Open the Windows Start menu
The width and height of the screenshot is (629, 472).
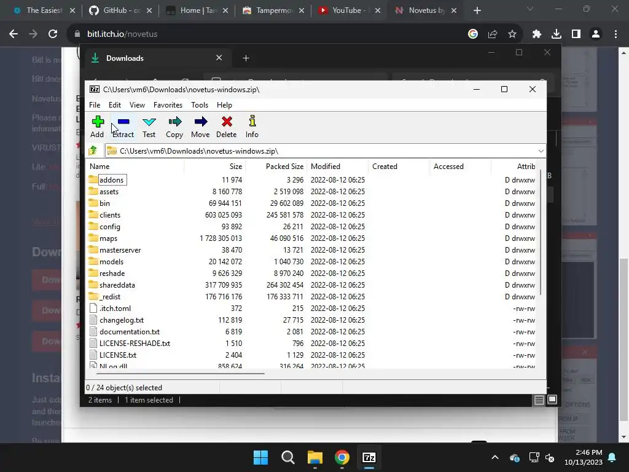260,457
